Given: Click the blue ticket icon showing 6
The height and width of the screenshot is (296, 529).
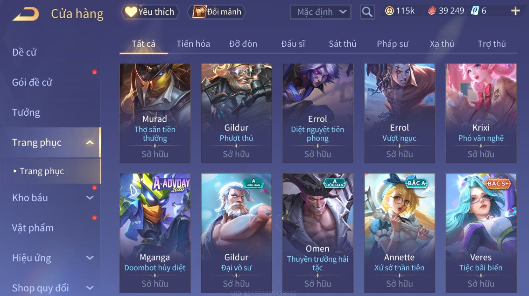Looking at the screenshot, I should pyautogui.click(x=475, y=11).
